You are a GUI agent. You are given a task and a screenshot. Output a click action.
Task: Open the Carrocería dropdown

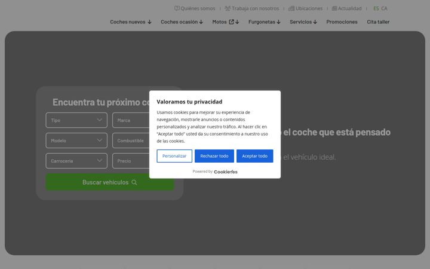[76, 161]
